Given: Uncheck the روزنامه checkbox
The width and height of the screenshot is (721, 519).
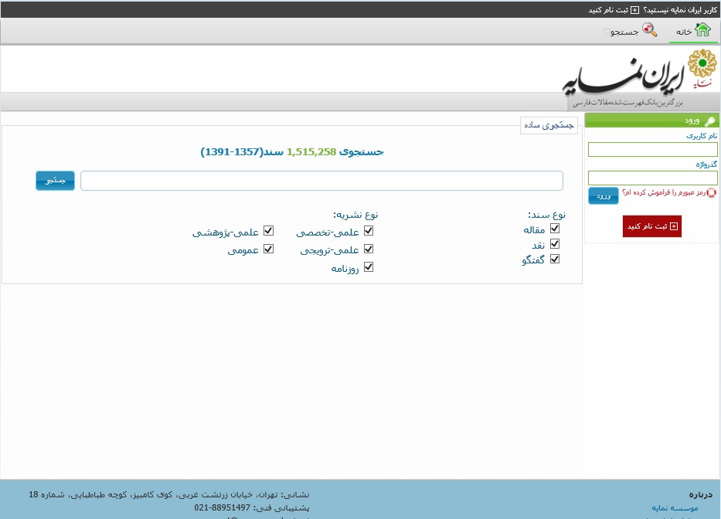Looking at the screenshot, I should pyautogui.click(x=369, y=267).
